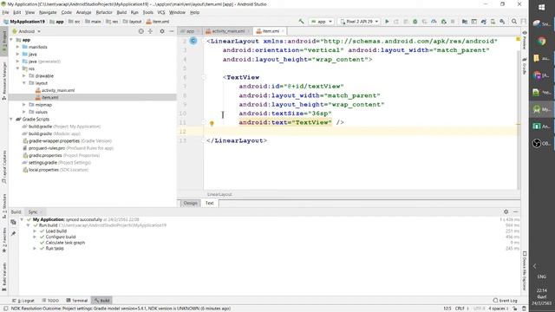Collapse the Gradle Scripts node
Screen dimensions: 555x312
point(11,120)
